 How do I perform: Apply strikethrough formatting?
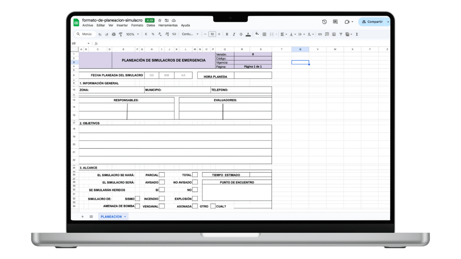pyautogui.click(x=241, y=34)
